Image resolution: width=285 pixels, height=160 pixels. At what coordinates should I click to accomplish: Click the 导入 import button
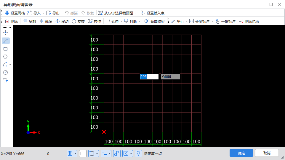pyautogui.click(x=34, y=13)
